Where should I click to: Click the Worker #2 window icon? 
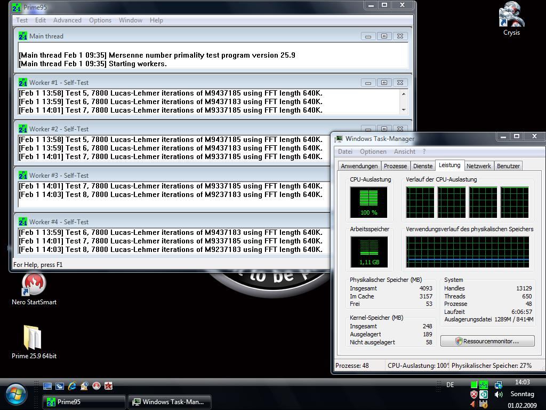click(22, 129)
